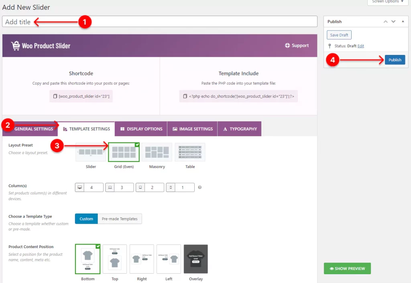Open the Screen Options dropdown

point(388,2)
